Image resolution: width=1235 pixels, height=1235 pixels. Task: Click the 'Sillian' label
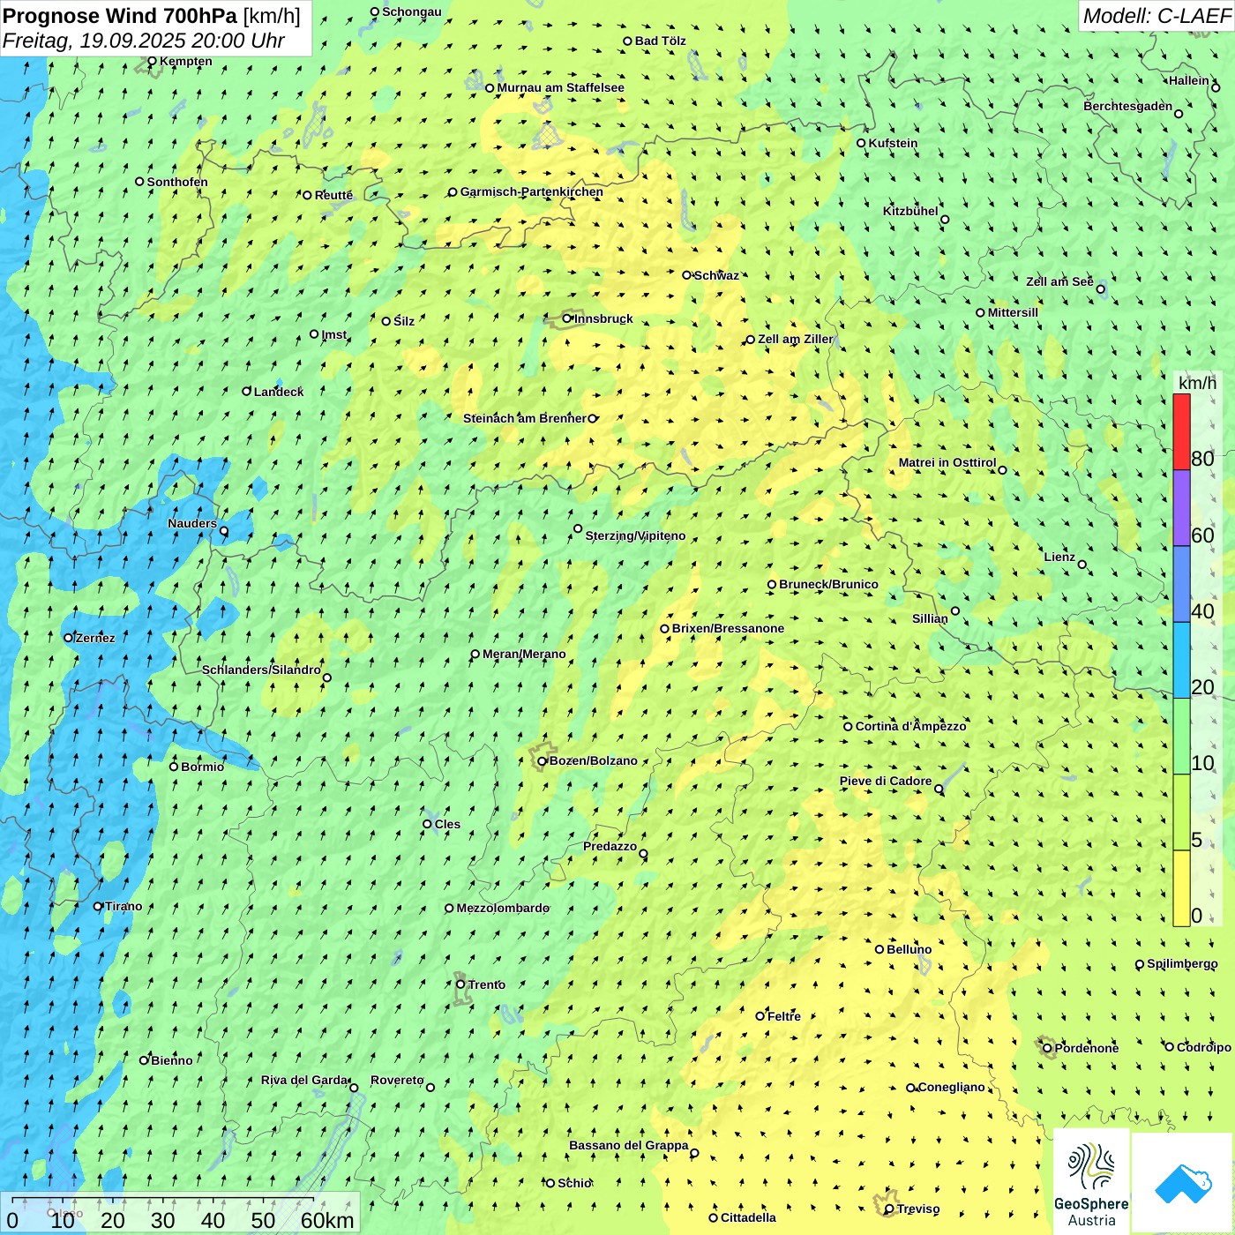[930, 618]
